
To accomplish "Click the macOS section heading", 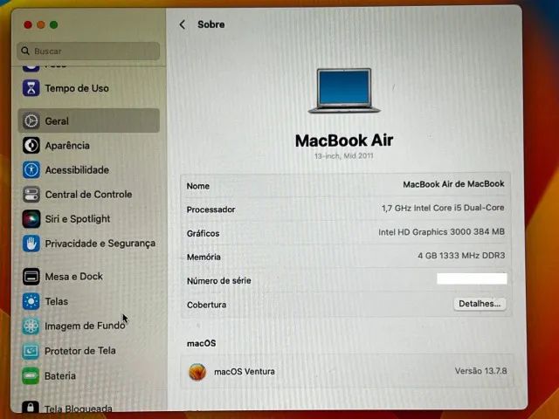I will pos(201,343).
